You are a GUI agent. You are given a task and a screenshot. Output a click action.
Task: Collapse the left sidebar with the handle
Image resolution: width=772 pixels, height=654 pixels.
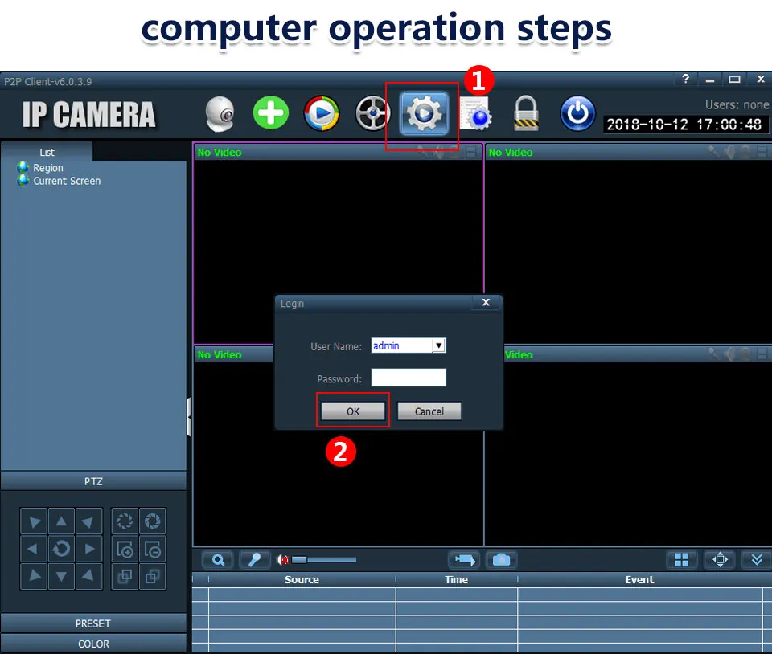click(189, 417)
